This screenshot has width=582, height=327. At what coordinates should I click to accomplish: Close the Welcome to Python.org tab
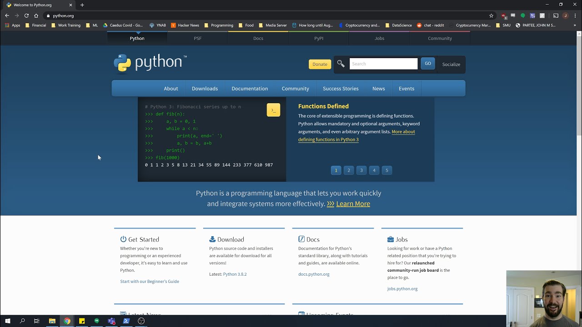(70, 5)
